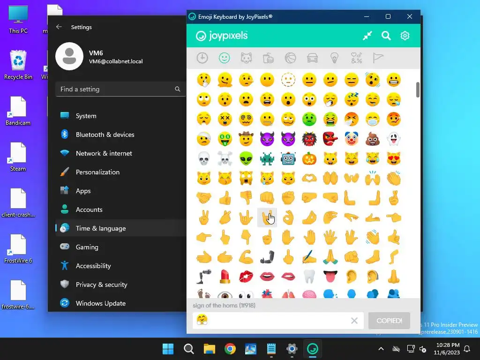Click the collapse arrows icon in JoyPixels header
The height and width of the screenshot is (360, 480).
367,36
